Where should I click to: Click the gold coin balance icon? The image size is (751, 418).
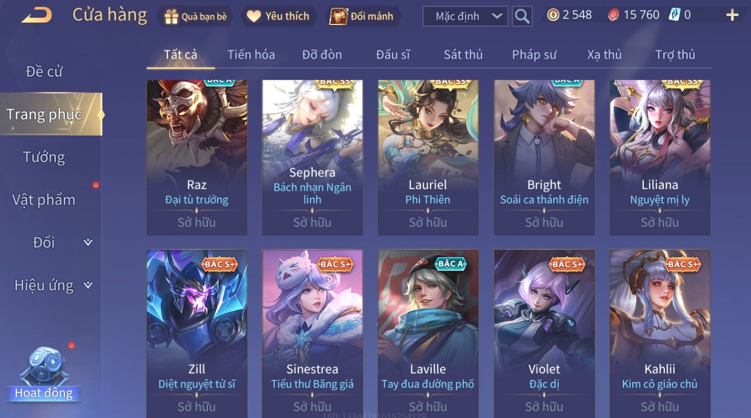tap(553, 15)
